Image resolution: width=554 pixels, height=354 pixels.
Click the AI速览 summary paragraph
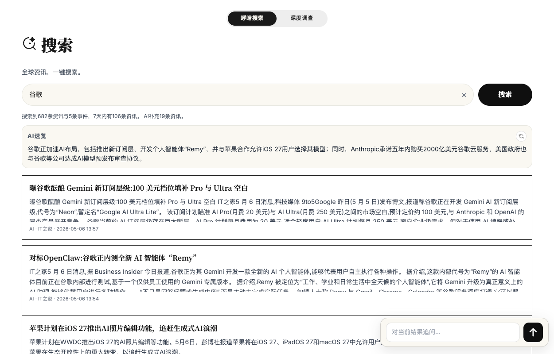pyautogui.click(x=277, y=154)
